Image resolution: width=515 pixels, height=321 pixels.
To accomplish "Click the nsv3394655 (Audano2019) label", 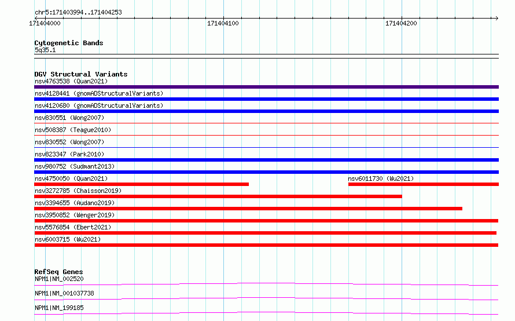I will coord(75,203).
